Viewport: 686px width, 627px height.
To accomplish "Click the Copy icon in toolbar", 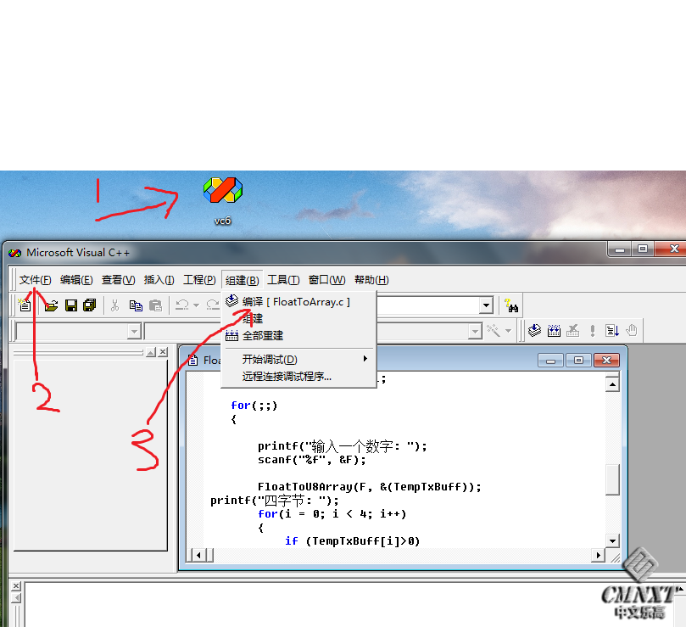I will click(136, 305).
